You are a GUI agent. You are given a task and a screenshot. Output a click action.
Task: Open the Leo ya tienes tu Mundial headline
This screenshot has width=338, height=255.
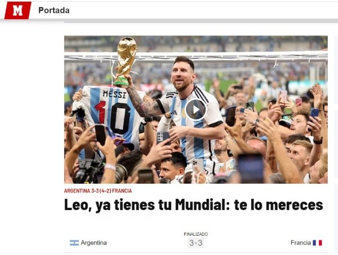click(x=193, y=204)
